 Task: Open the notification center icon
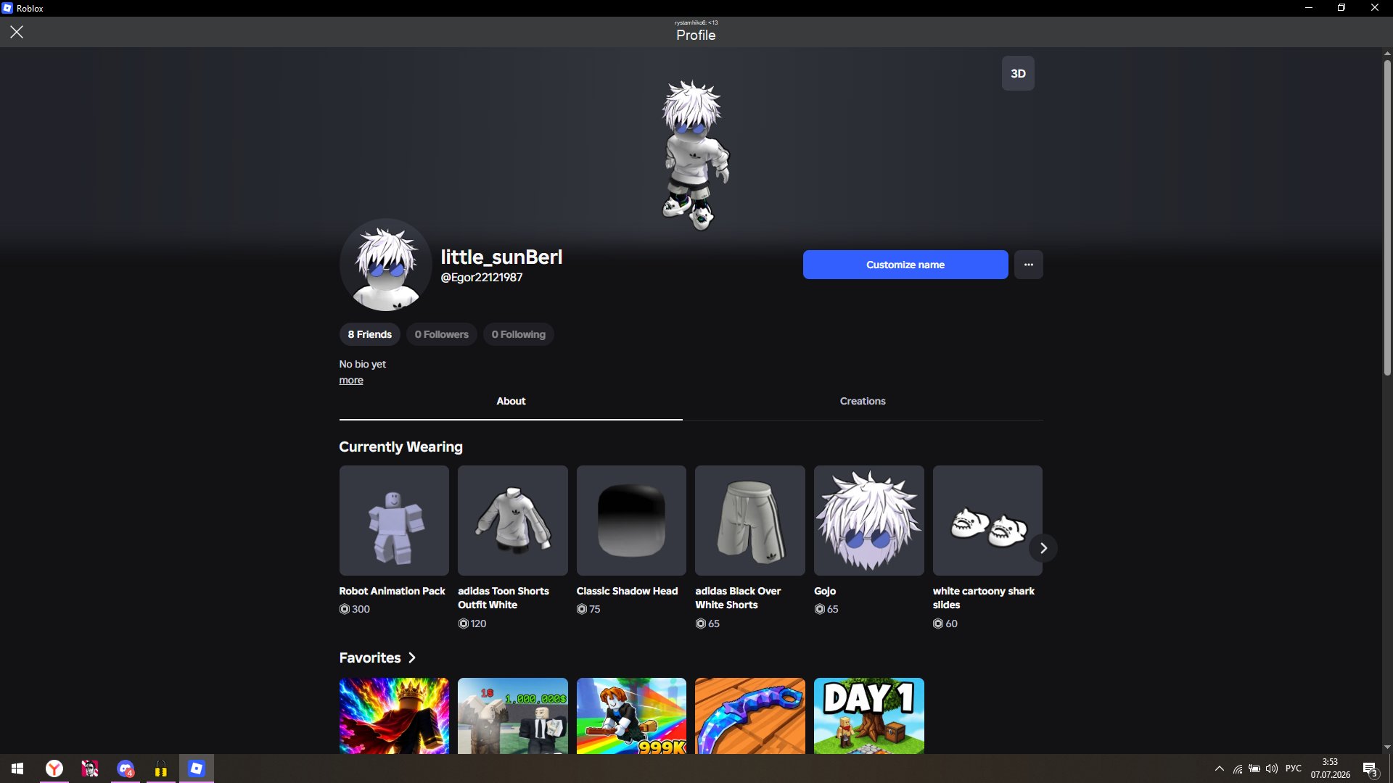[1370, 768]
